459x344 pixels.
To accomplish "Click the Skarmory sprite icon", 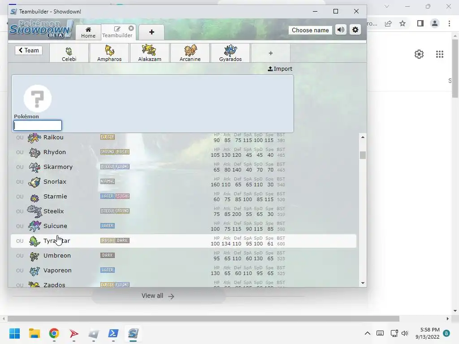I will coord(34,167).
